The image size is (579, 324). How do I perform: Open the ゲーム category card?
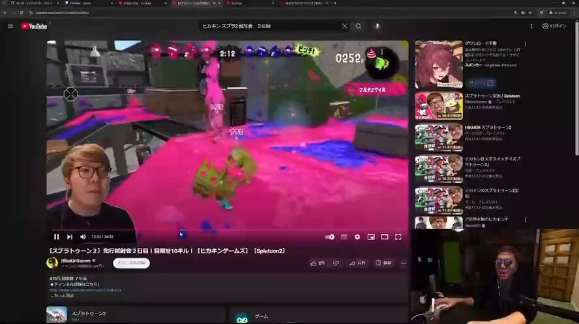tap(318, 316)
